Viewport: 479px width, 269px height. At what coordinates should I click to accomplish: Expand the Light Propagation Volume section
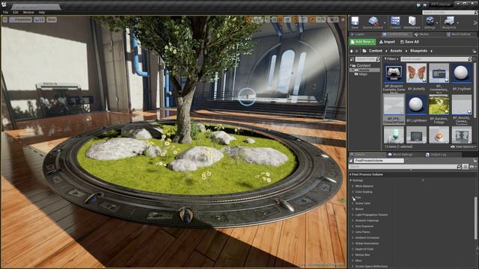353,214
